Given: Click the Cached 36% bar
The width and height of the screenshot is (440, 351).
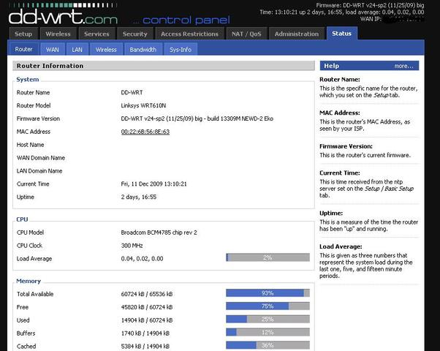Looking at the screenshot, I should (268, 345).
